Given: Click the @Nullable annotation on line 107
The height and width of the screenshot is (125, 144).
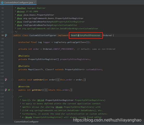Looking at the screenshot, I should (24, 66).
